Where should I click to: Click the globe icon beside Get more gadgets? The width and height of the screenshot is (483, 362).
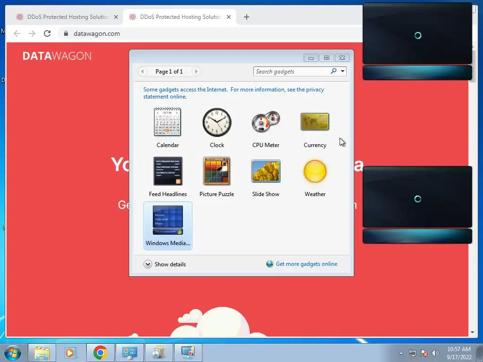point(269,264)
